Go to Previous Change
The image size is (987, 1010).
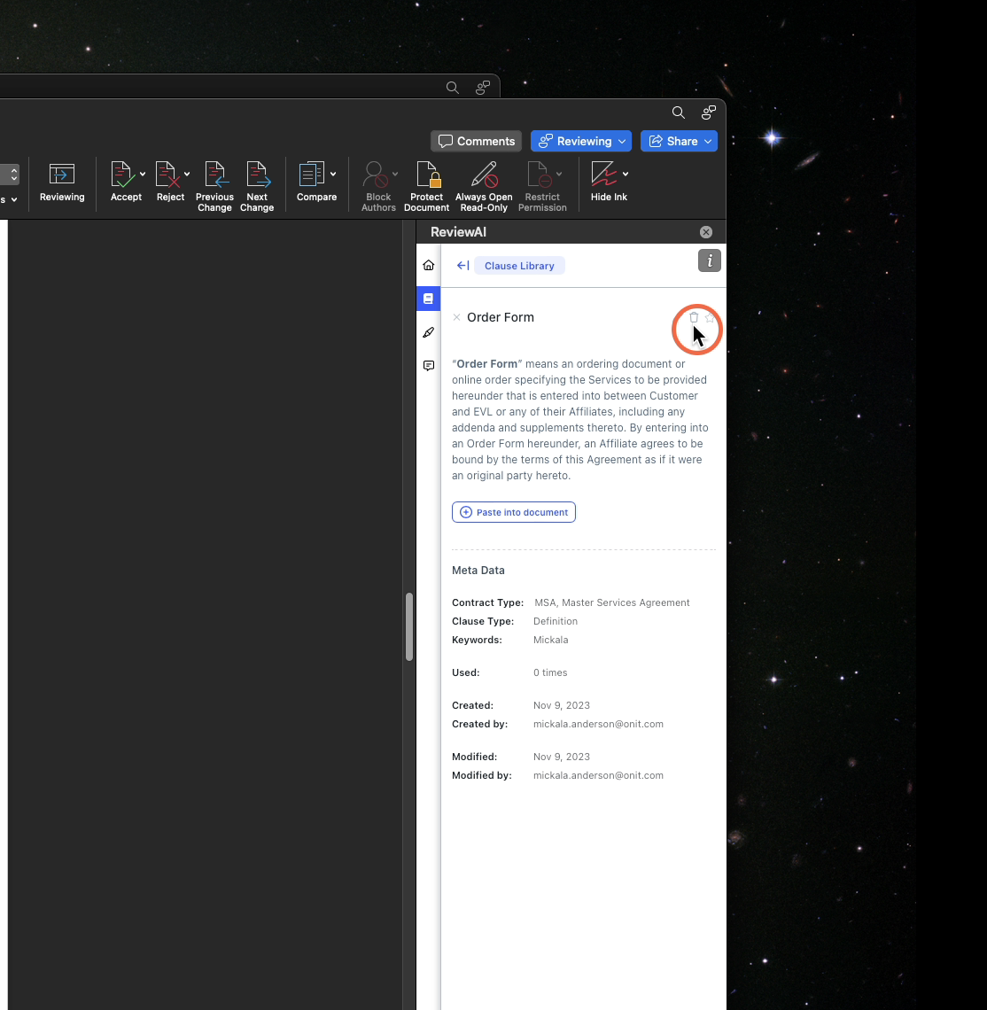(x=214, y=187)
